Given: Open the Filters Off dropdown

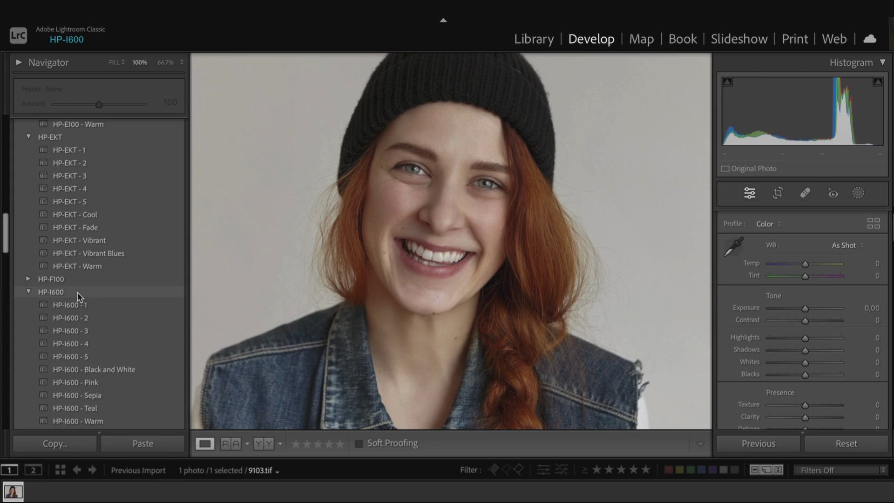Looking at the screenshot, I should [841, 470].
